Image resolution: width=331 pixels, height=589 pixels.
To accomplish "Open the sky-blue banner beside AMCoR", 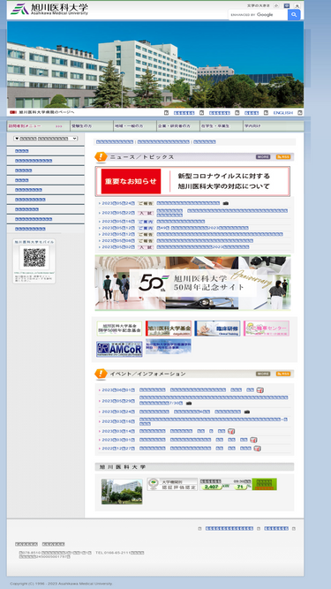I will pyautogui.click(x=169, y=346).
